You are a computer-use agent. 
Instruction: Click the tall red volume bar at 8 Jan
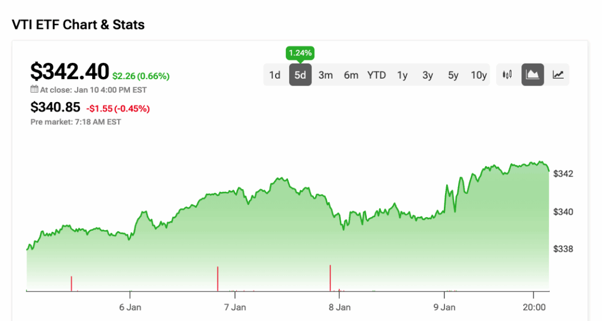point(330,278)
